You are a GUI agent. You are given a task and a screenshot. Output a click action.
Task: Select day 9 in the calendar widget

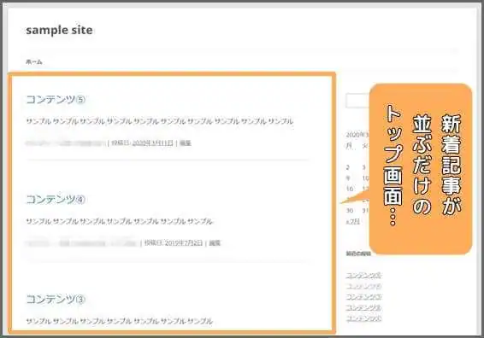pyautogui.click(x=348, y=178)
